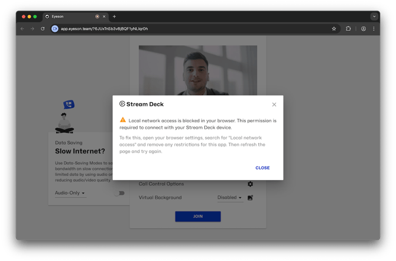Click the camera permission icon in address bar

coord(54,29)
